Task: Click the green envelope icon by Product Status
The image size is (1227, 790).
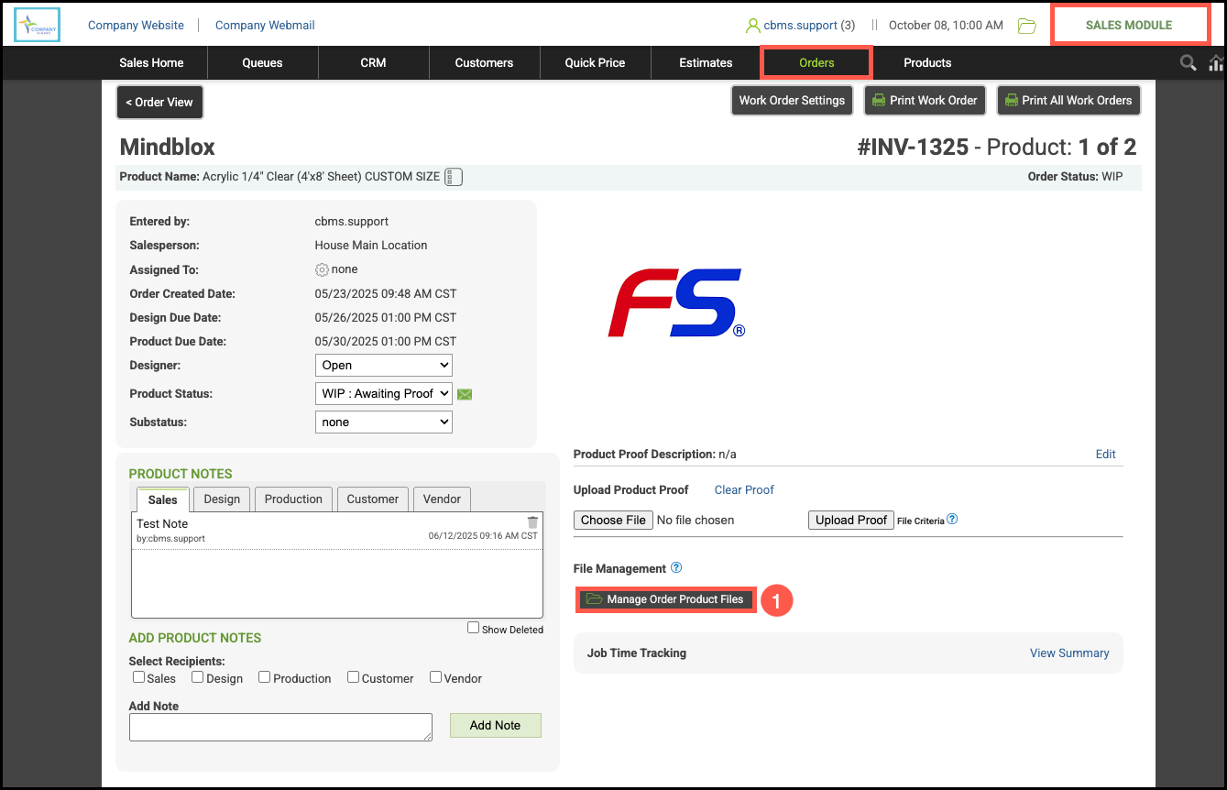Action: click(x=465, y=394)
